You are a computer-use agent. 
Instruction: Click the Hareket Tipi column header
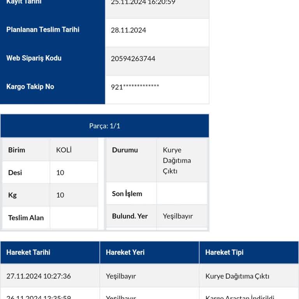click(224, 252)
